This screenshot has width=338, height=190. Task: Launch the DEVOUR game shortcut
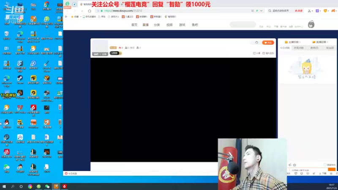point(46,153)
